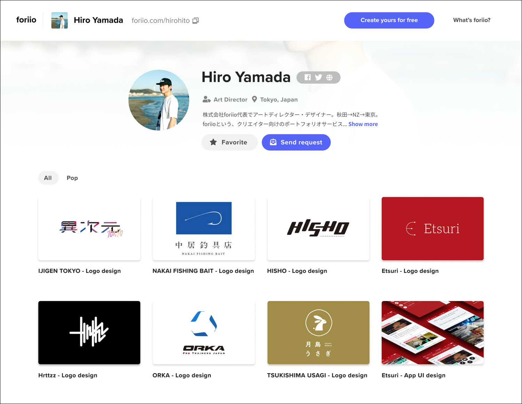Open the gold TSUKISHIMA USAGI thumbnail
The height and width of the screenshot is (404, 522).
click(x=318, y=333)
